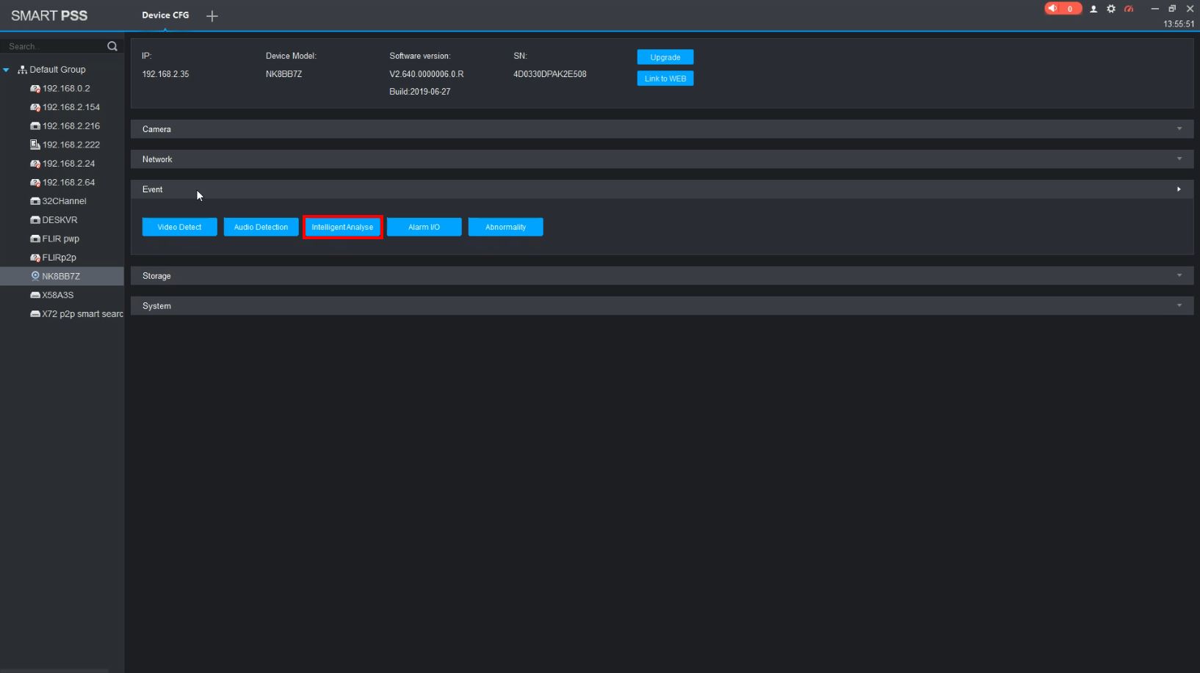1200x673 pixels.
Task: Open Audio Detection settings
Action: coord(261,228)
